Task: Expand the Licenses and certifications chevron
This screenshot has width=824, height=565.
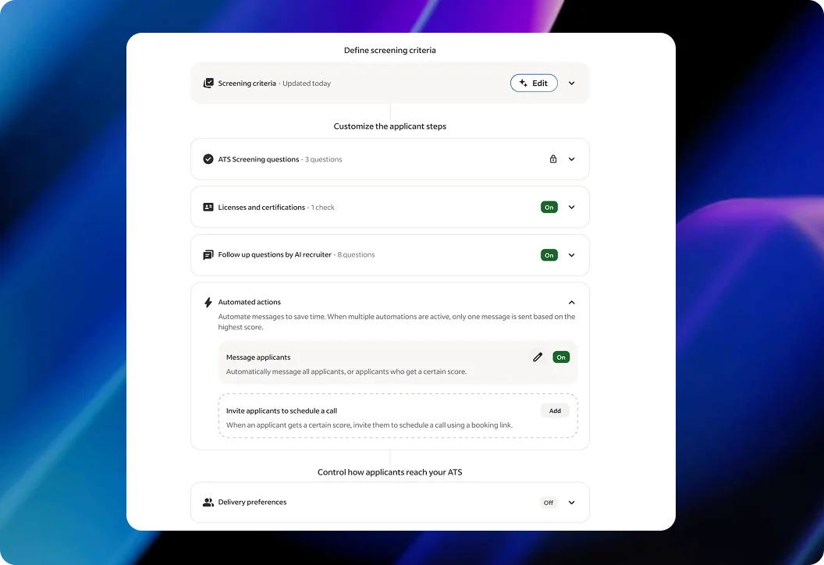Action: [x=572, y=207]
